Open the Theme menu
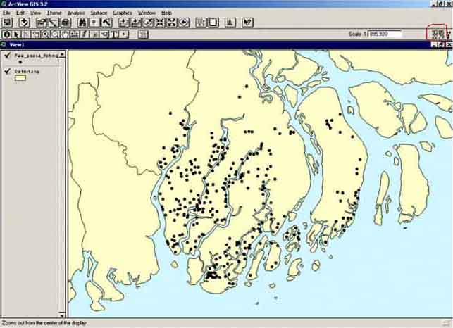Viewport: 453px width, 328px height. (54, 13)
